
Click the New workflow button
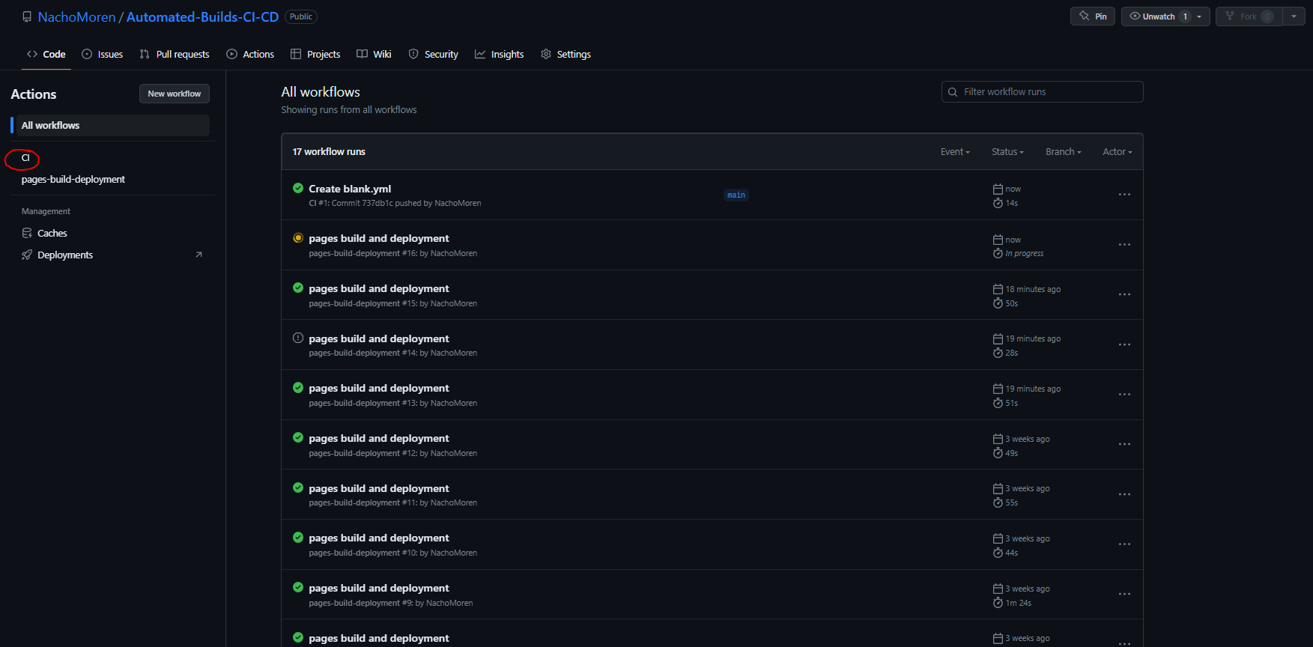tap(175, 94)
